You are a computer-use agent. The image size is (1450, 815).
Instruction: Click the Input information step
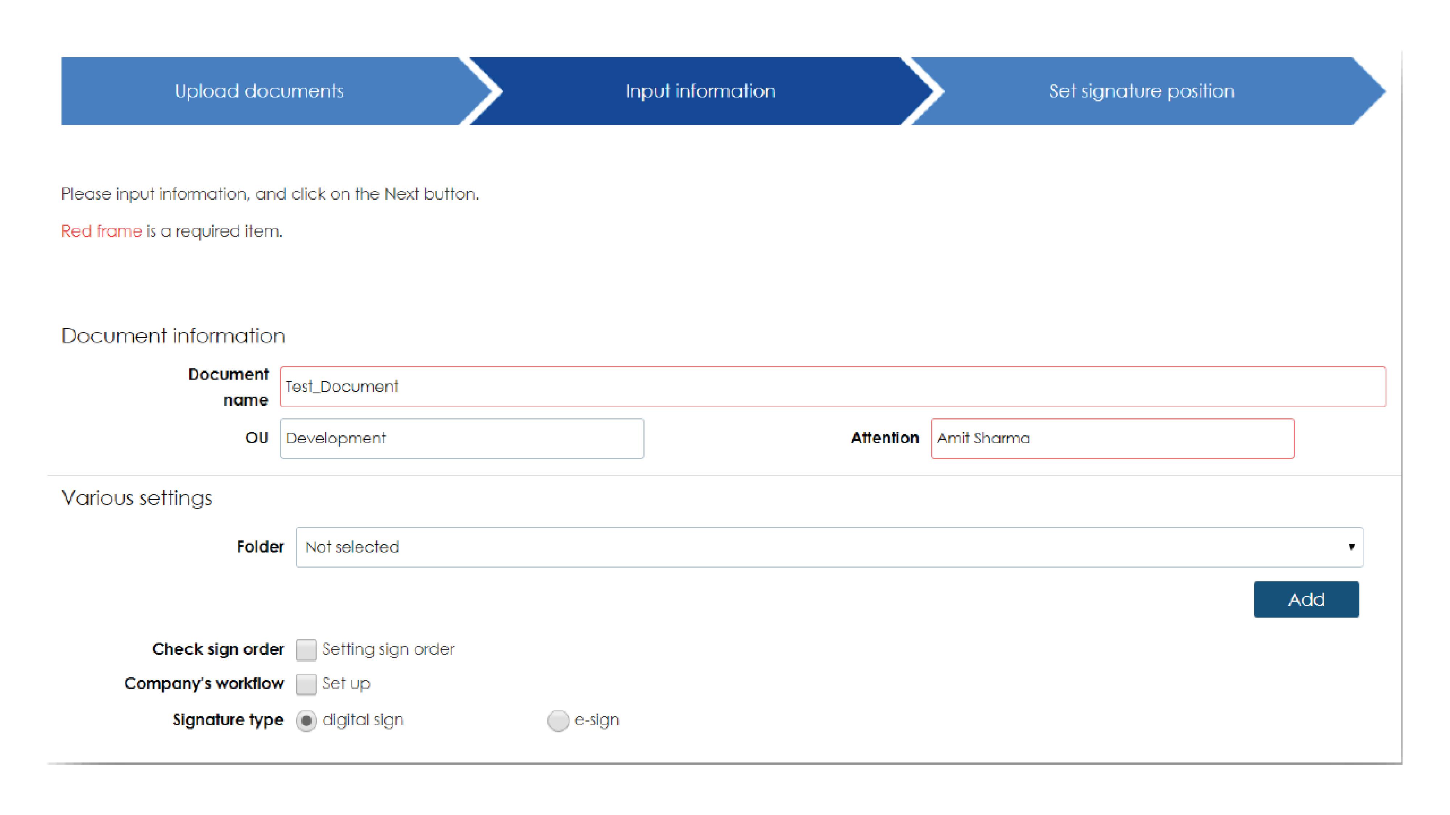[x=700, y=91]
